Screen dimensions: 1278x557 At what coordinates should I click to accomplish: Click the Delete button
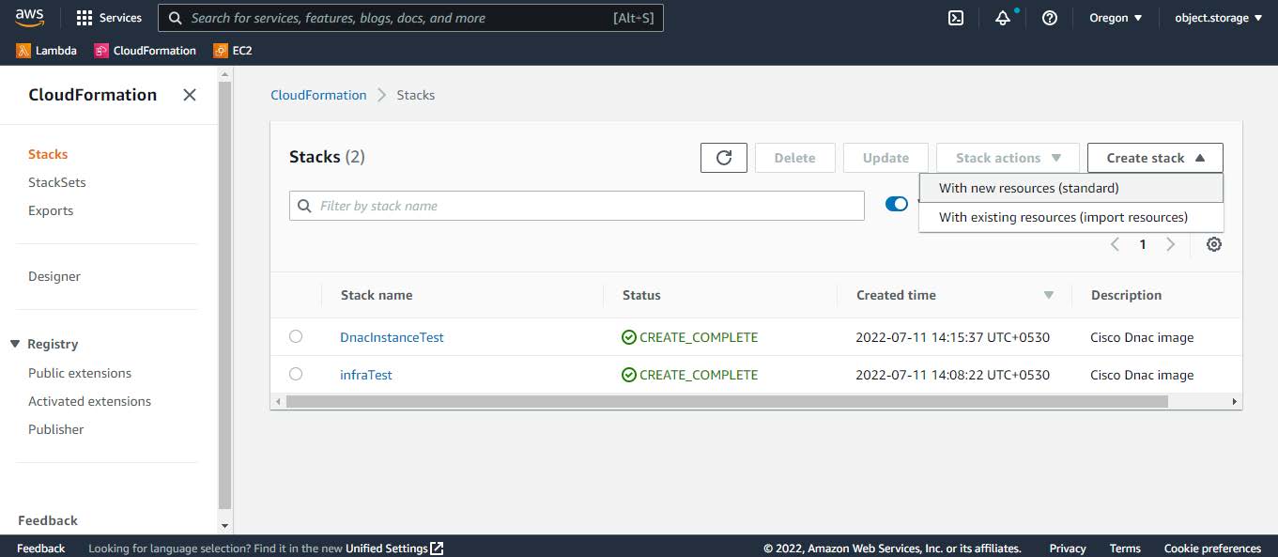pos(794,158)
